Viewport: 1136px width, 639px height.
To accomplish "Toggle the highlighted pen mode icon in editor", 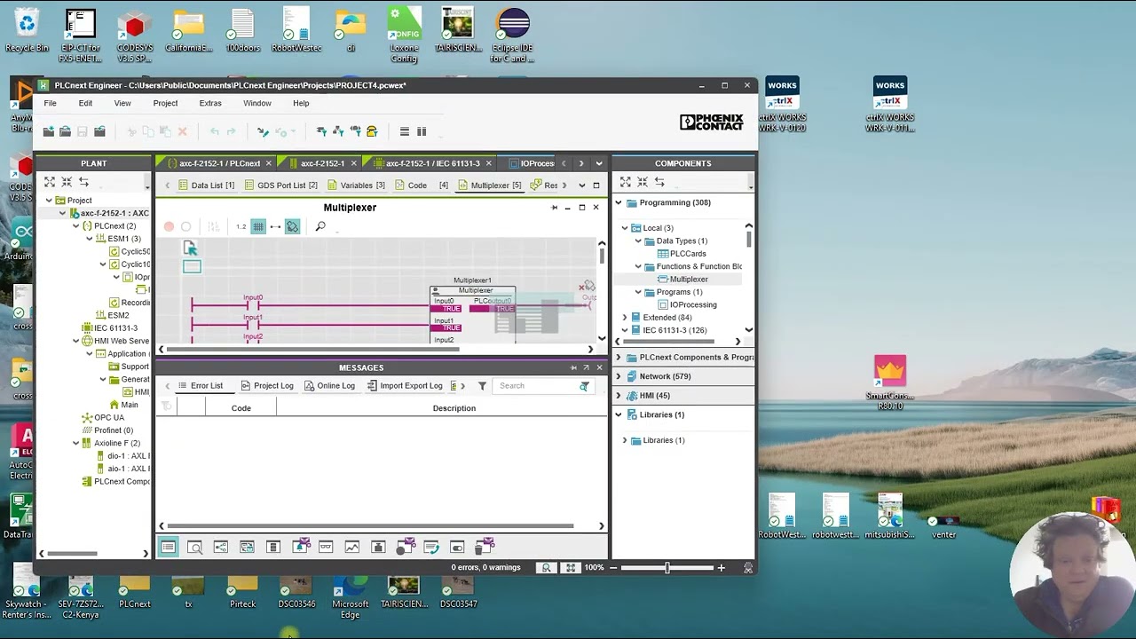I will tap(293, 227).
